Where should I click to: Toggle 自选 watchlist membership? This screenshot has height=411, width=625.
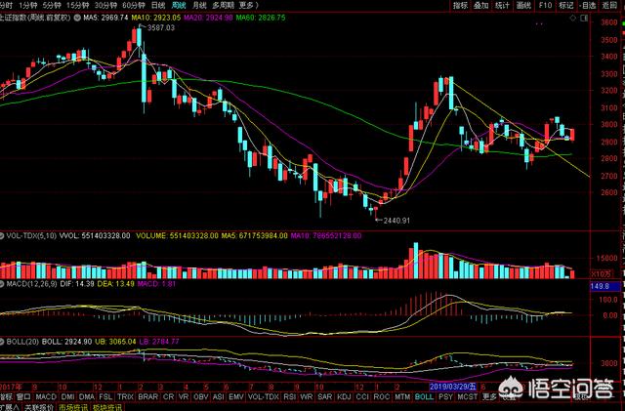(587, 5)
